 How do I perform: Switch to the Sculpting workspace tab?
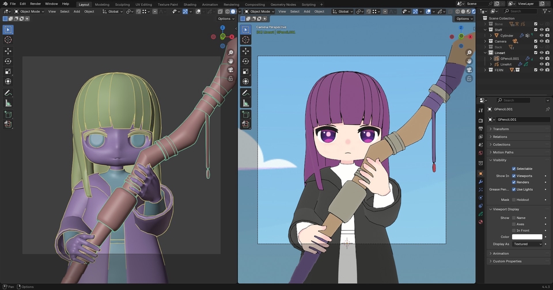click(x=122, y=4)
